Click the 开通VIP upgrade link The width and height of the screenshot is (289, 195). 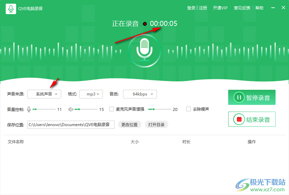click(220, 8)
